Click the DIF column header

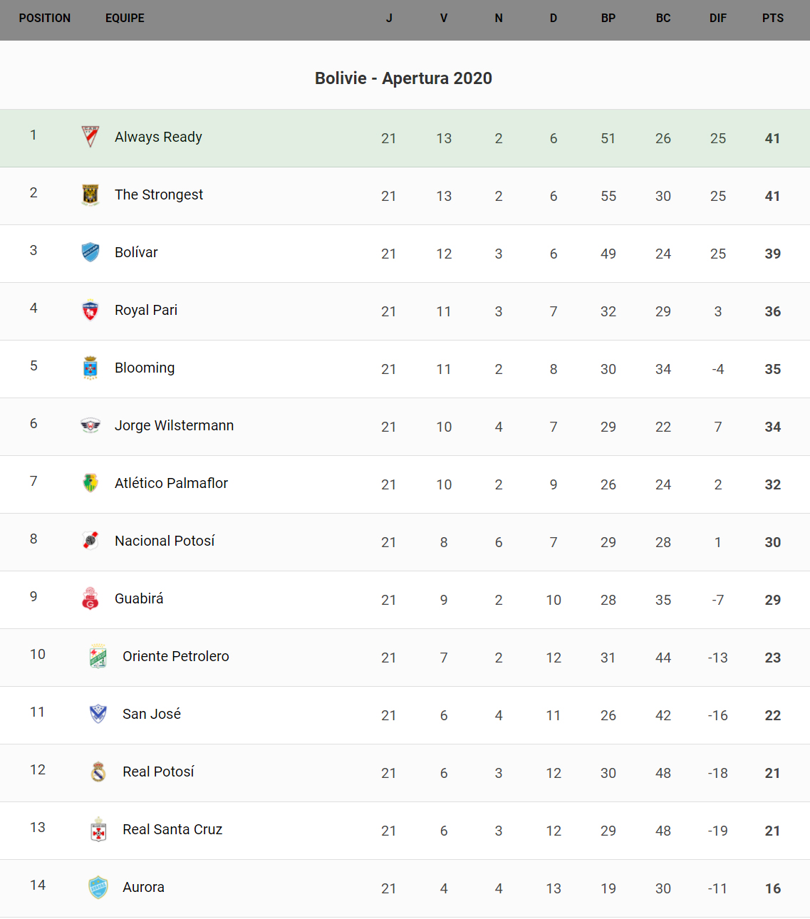(717, 19)
